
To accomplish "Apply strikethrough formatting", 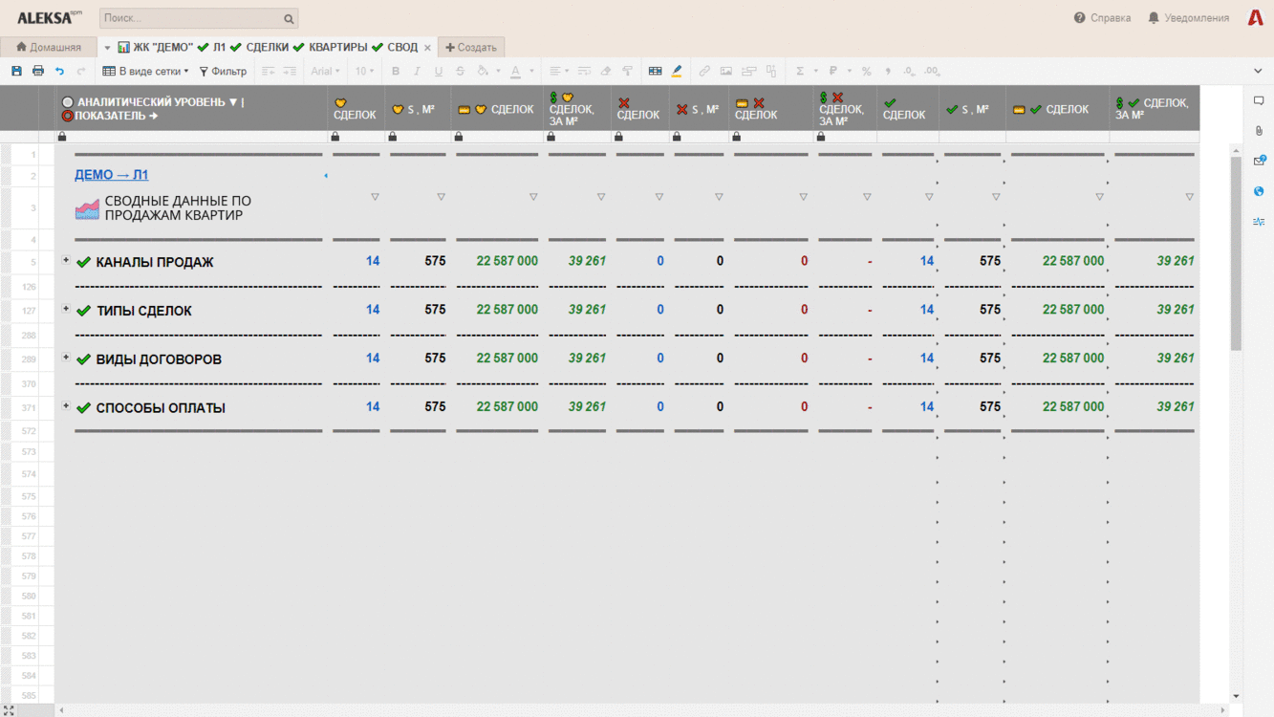I will point(460,71).
